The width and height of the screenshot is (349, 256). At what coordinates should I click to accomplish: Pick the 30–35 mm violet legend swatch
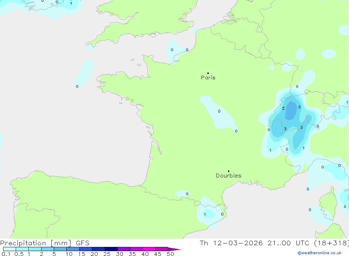124,249
